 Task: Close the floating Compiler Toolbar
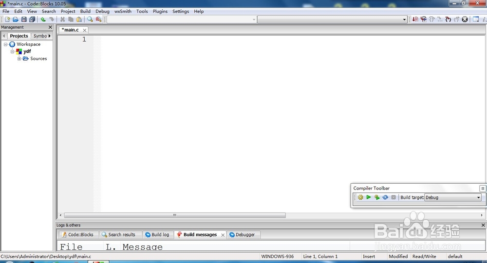pyautogui.click(x=483, y=188)
